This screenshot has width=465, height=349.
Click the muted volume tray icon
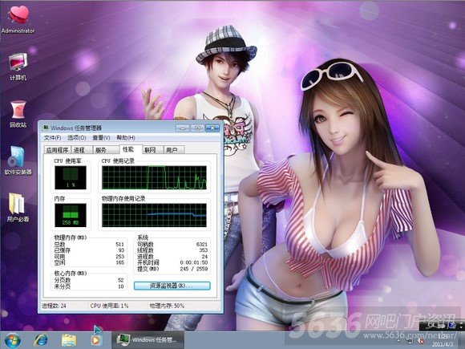[421, 341]
